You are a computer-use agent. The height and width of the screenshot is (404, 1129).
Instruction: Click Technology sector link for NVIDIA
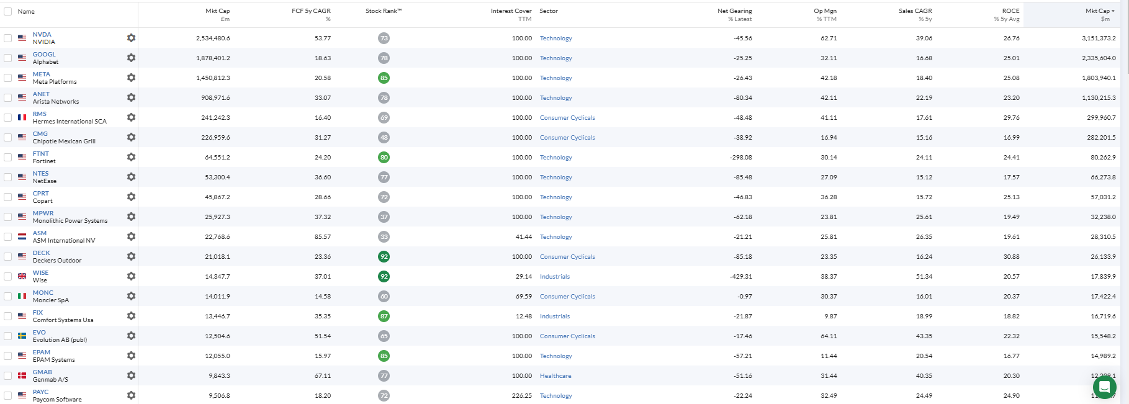(556, 38)
